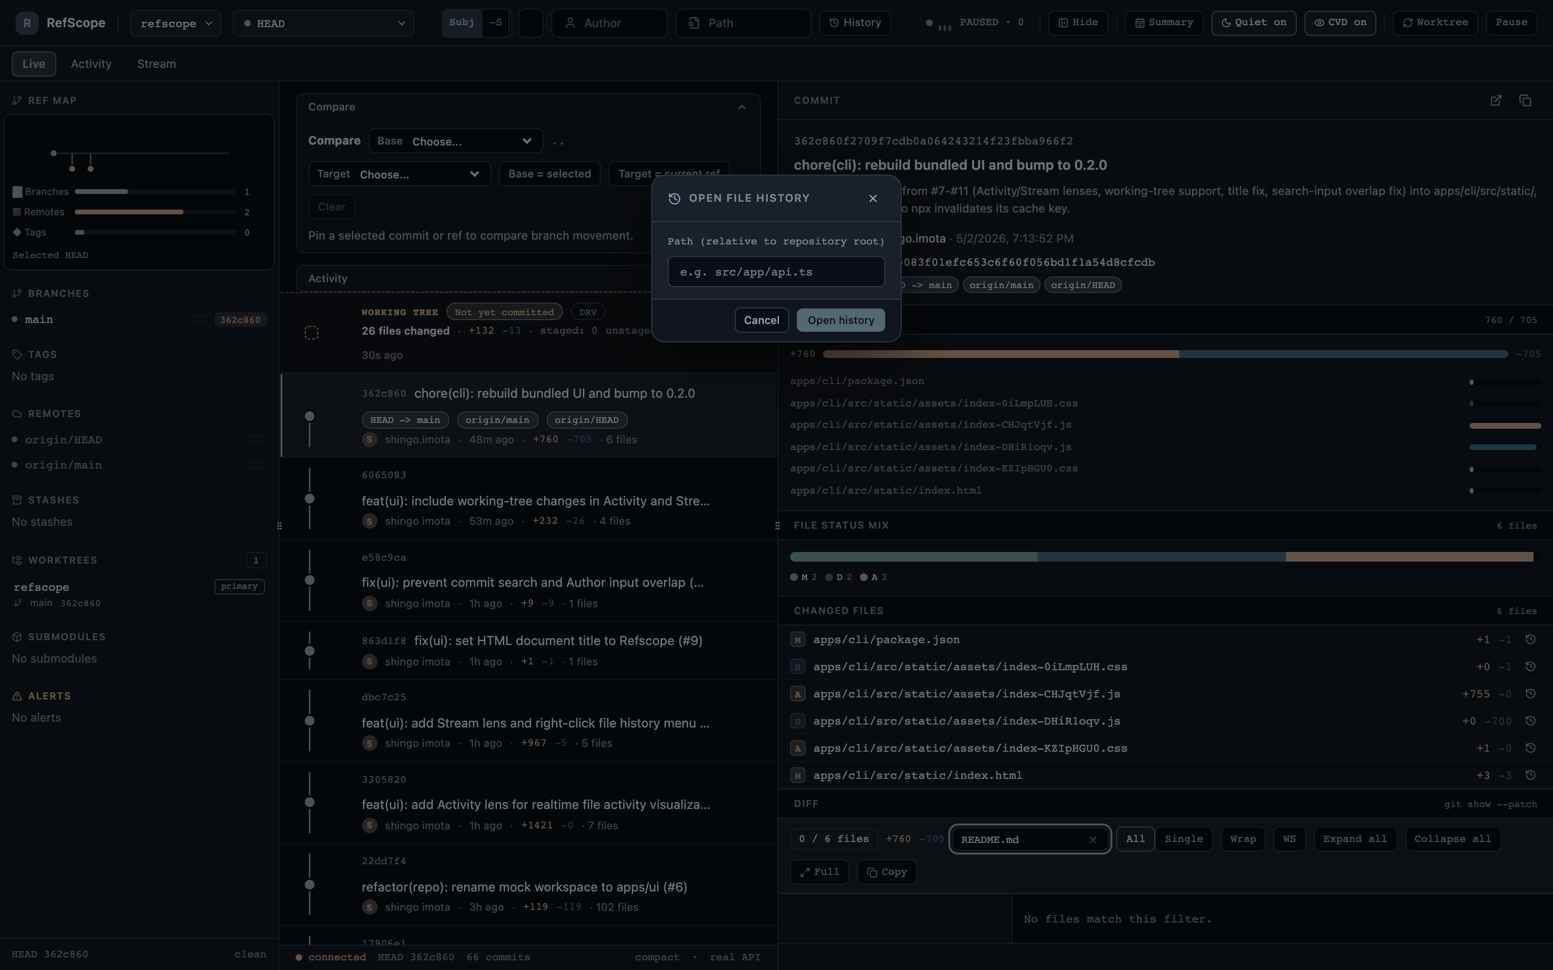The width and height of the screenshot is (1553, 970).
Task: Select the All diff view mode
Action: click(x=1135, y=839)
